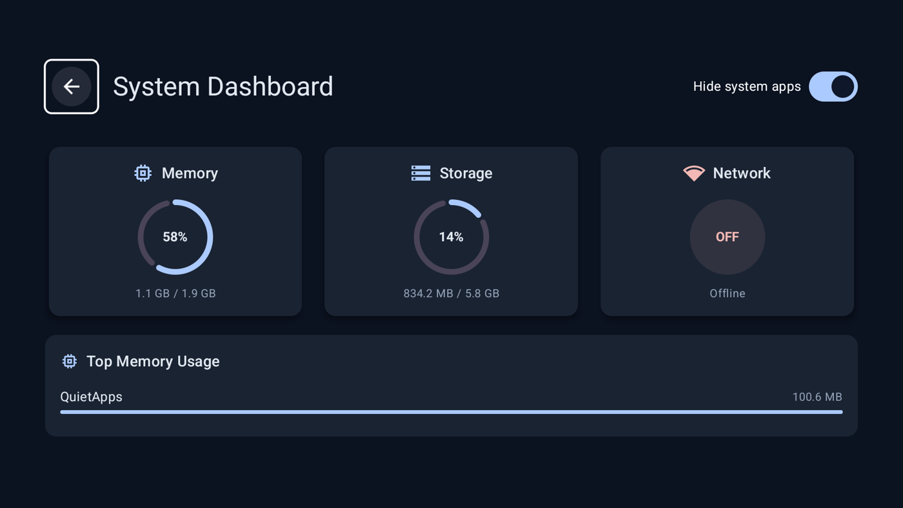903x508 pixels.
Task: Click the 834.2 MB / 5.8 GB text
Action: click(451, 293)
